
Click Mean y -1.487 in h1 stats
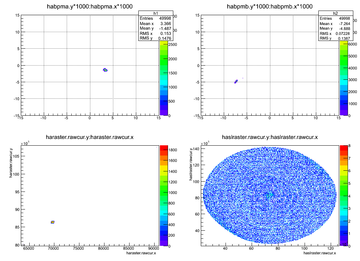(155, 28)
